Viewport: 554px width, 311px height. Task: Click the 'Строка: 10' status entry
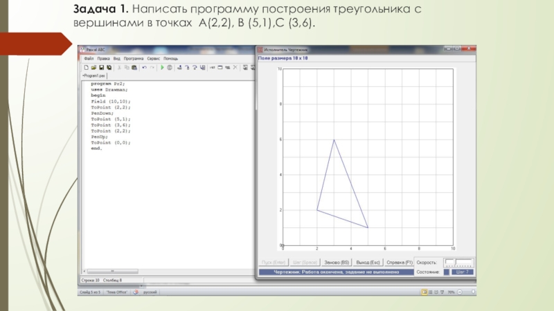pyautogui.click(x=91, y=281)
